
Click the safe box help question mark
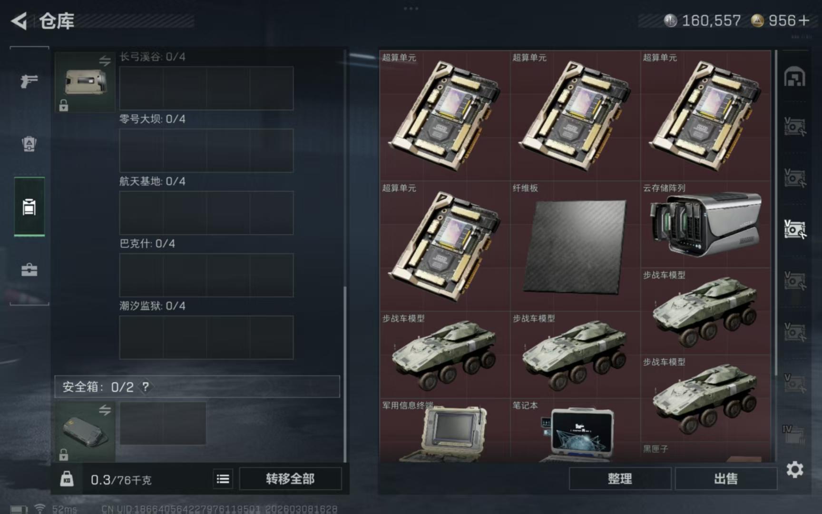coord(146,386)
